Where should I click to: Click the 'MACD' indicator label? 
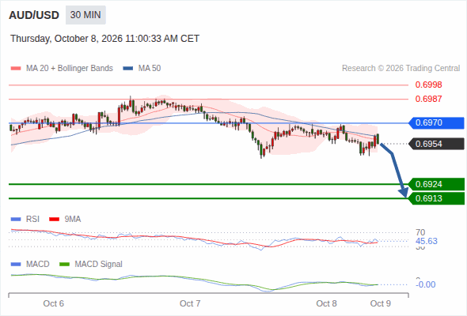coord(37,265)
